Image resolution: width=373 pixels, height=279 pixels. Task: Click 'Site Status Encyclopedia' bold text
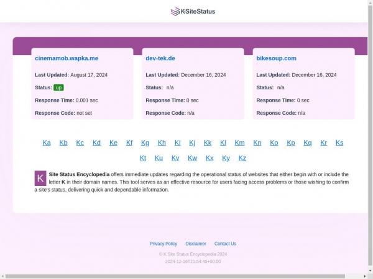[x=79, y=174]
